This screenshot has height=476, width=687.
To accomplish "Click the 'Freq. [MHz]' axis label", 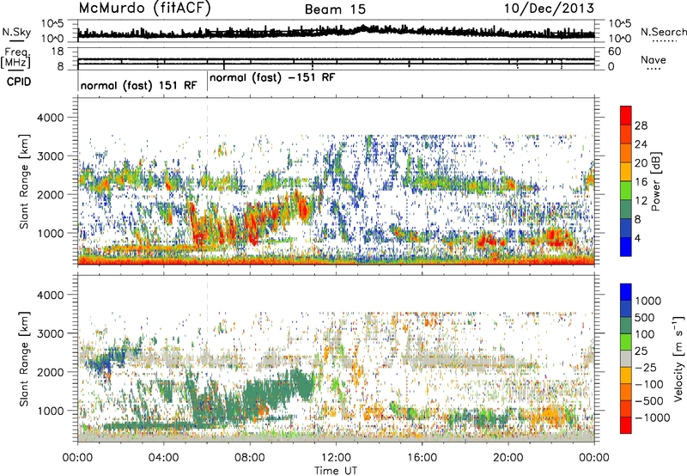I will pyautogui.click(x=15, y=58).
